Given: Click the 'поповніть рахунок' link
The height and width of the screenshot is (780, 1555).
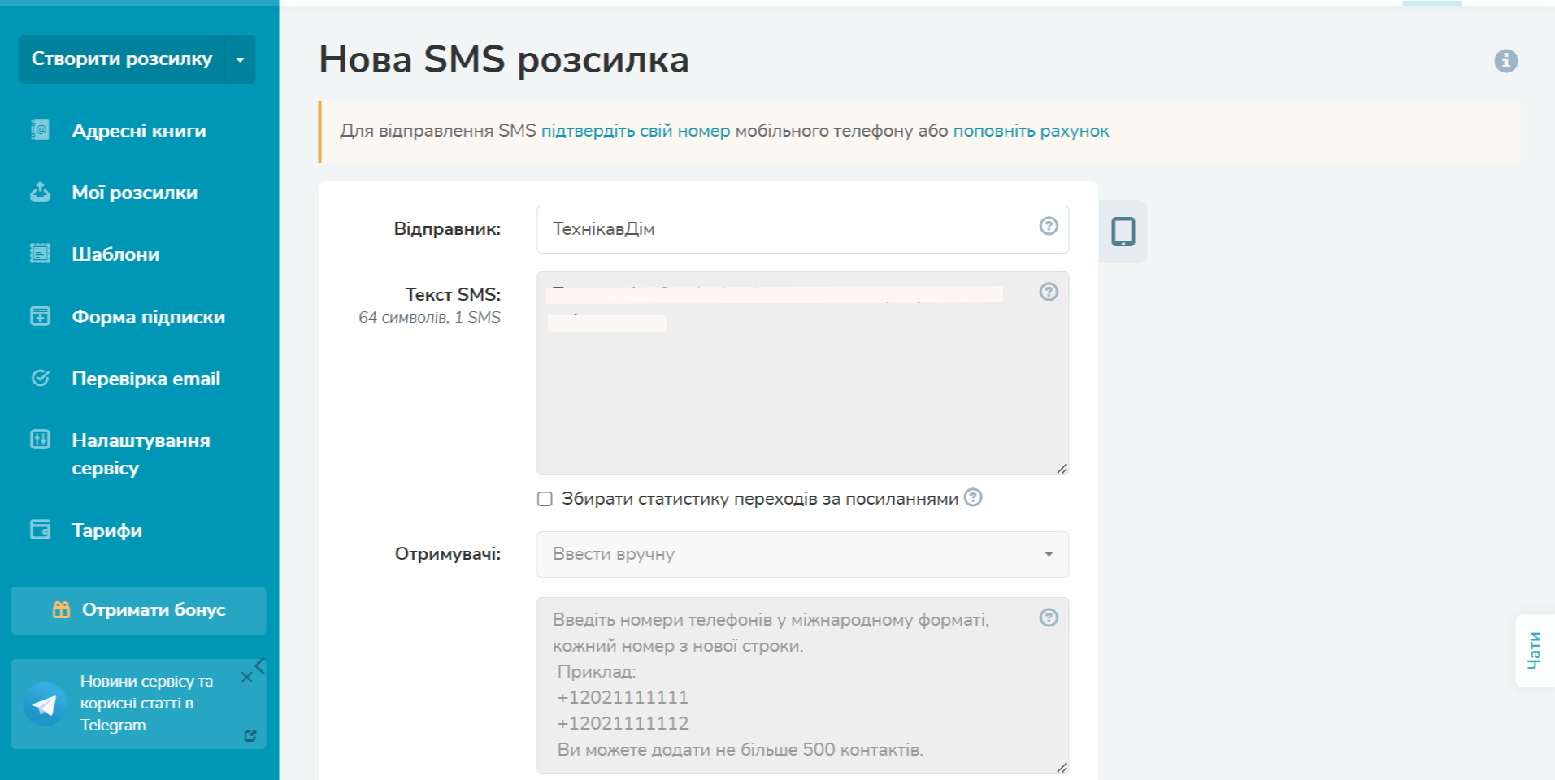Looking at the screenshot, I should coord(1031,131).
